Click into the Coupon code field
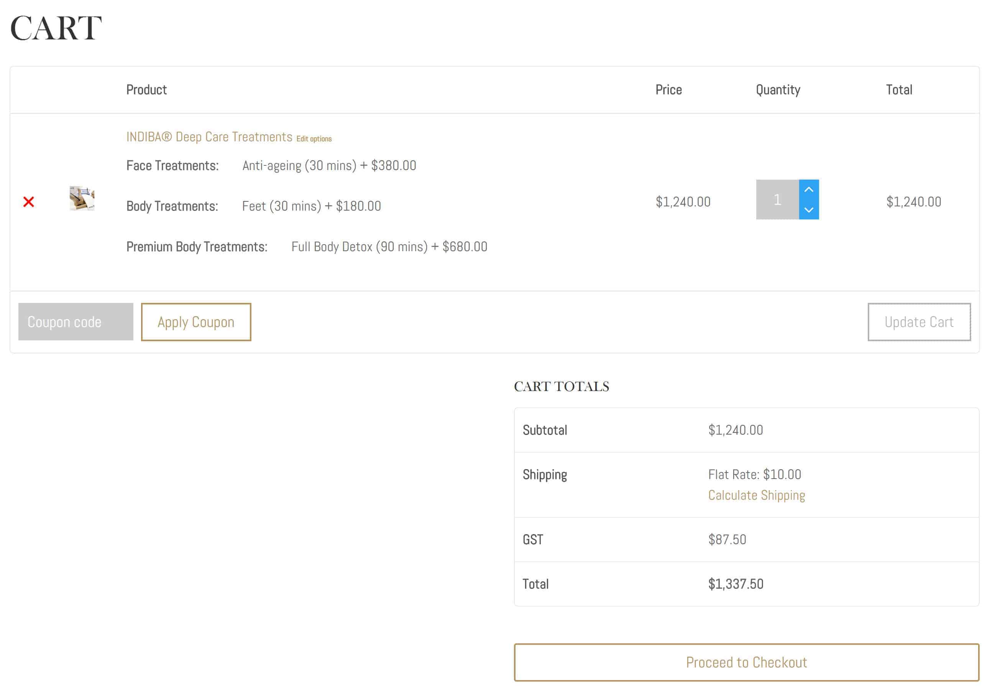 (76, 322)
